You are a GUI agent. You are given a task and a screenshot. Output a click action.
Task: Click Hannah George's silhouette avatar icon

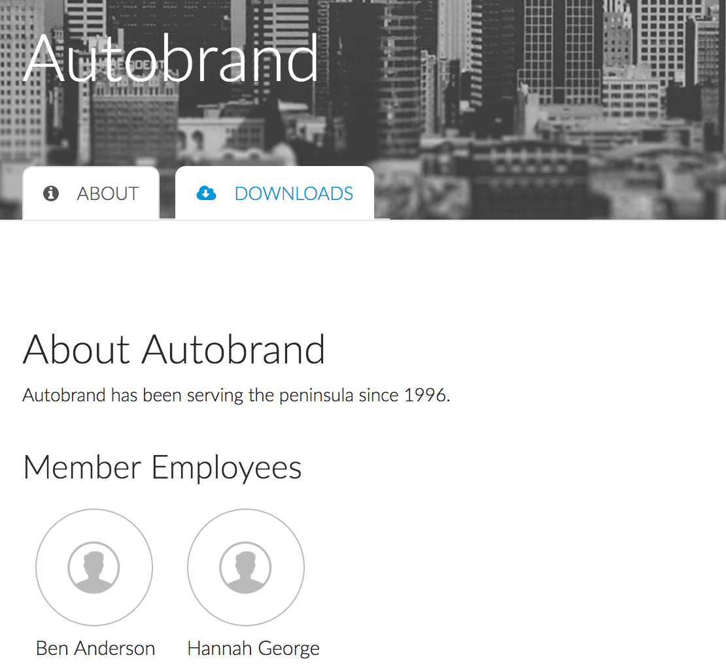pos(246,567)
